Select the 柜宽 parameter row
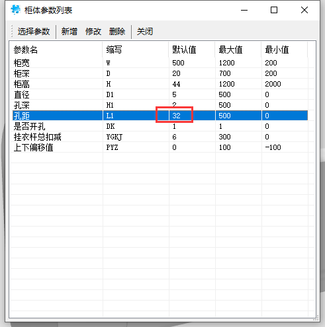 (x=160, y=63)
